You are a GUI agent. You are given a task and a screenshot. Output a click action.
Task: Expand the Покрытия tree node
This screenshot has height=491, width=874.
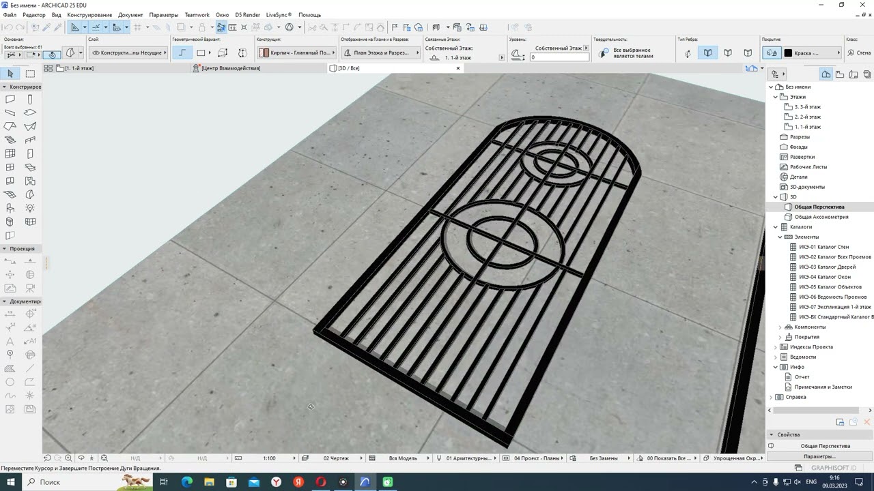780,337
